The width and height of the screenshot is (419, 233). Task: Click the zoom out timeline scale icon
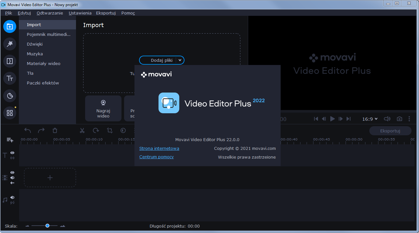point(27,226)
